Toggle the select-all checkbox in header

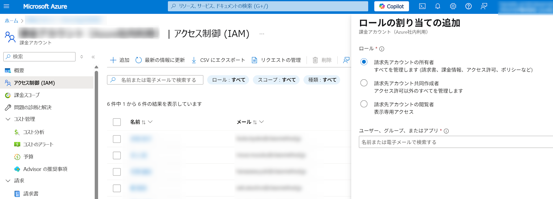(x=117, y=122)
